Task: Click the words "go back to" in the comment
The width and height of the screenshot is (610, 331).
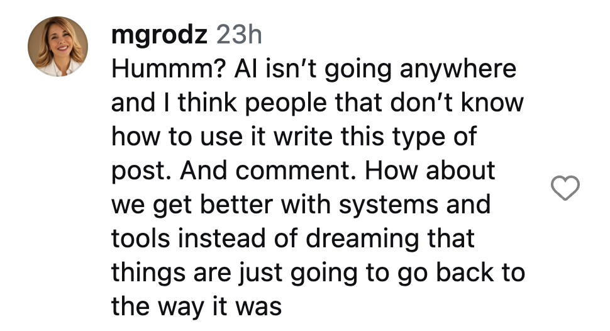Action: 462,273
